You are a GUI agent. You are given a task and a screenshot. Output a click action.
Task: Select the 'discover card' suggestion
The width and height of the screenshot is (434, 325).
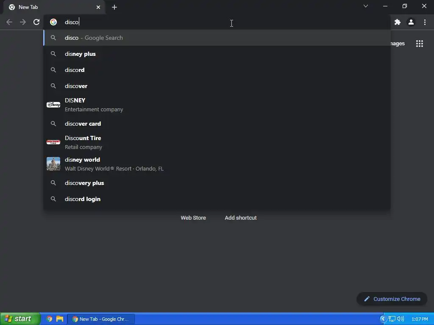(x=217, y=124)
